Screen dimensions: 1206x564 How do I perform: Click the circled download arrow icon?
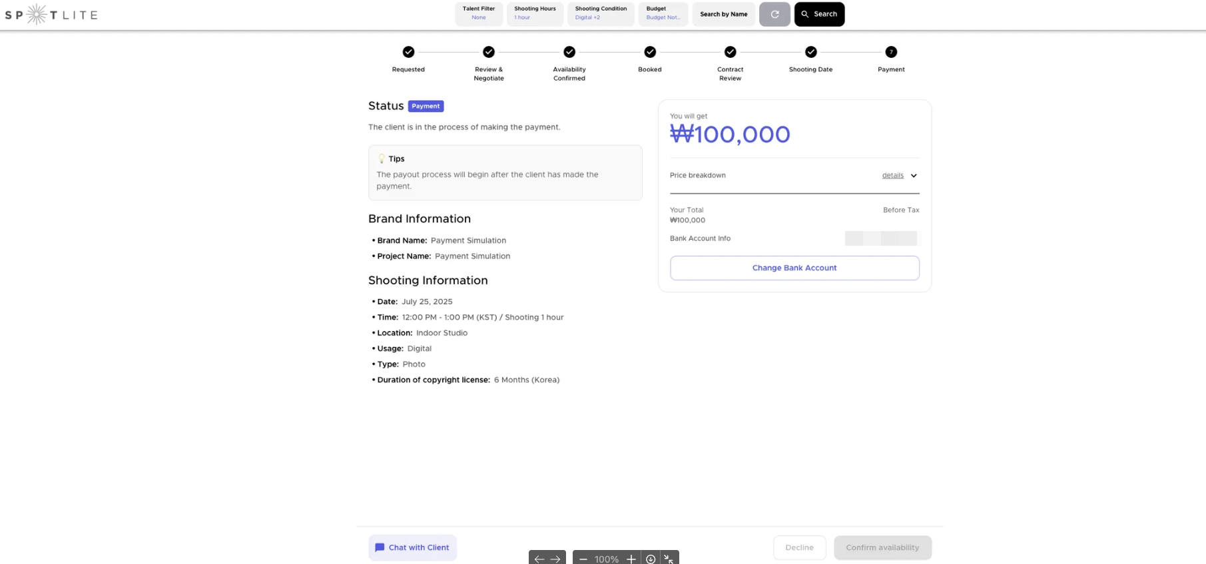coord(651,559)
